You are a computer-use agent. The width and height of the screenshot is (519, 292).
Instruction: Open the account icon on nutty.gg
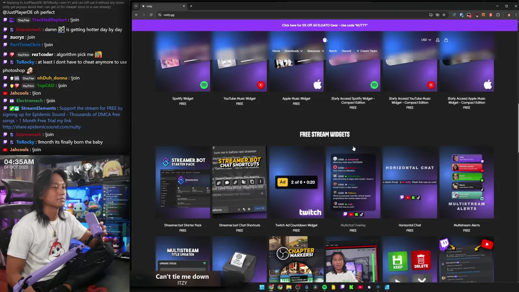[x=438, y=40]
